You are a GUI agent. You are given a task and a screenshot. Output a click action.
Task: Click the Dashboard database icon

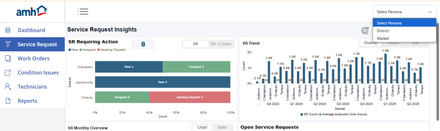[x=8, y=30]
